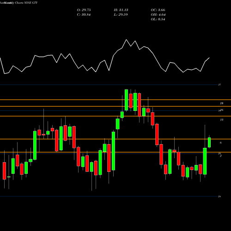Click the 'C: 30.84' close value
The width and height of the screenshot is (231, 231).
(84, 15)
